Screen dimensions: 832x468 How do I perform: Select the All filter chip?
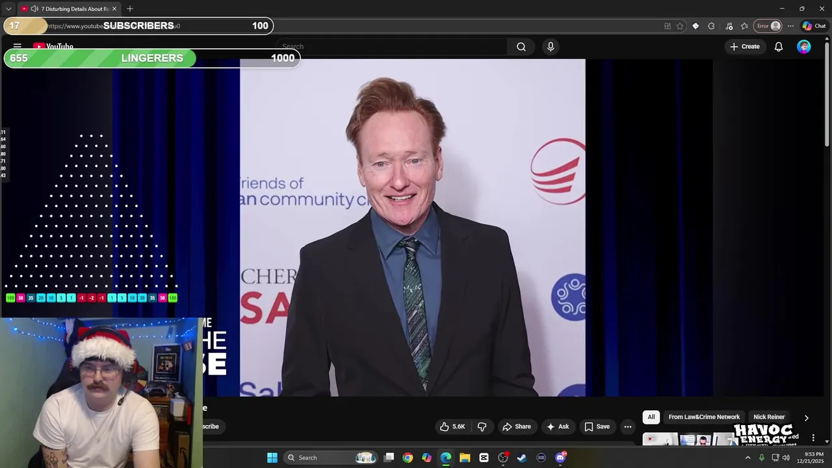[651, 417]
